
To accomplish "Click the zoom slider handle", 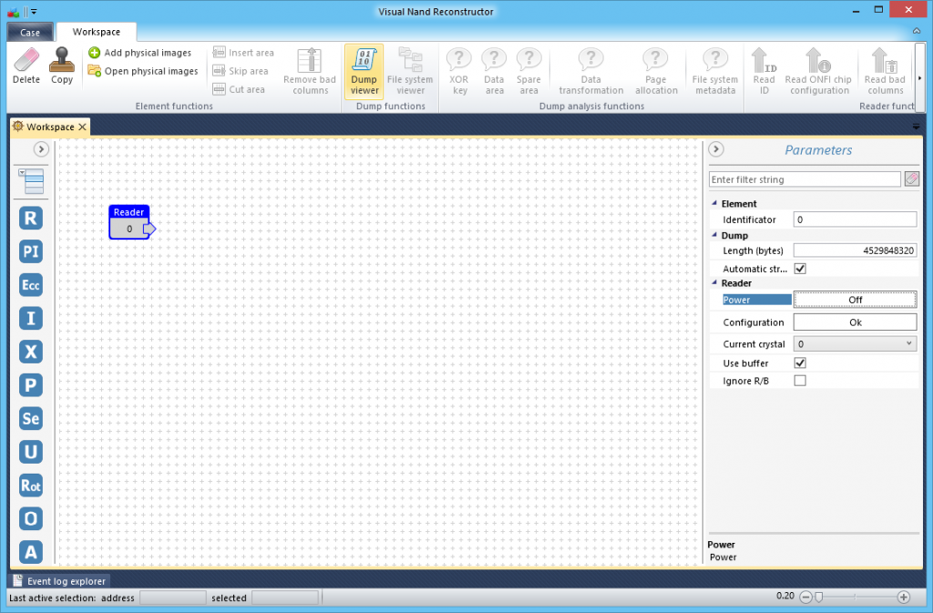I will [819, 597].
